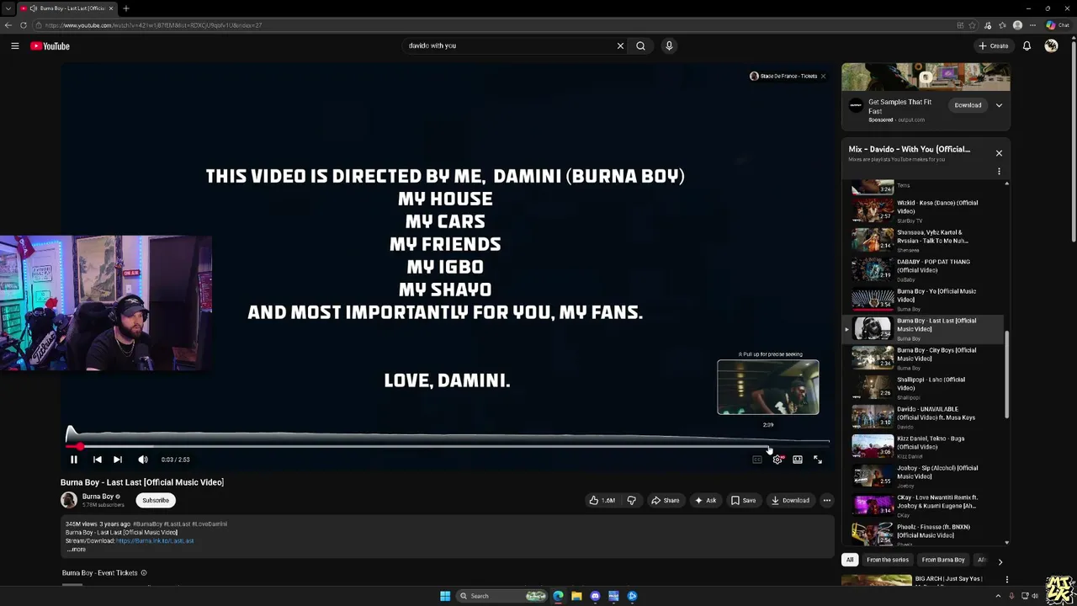This screenshot has height=606, width=1077.
Task: Show hidden system tray icons
Action: (x=1000, y=596)
